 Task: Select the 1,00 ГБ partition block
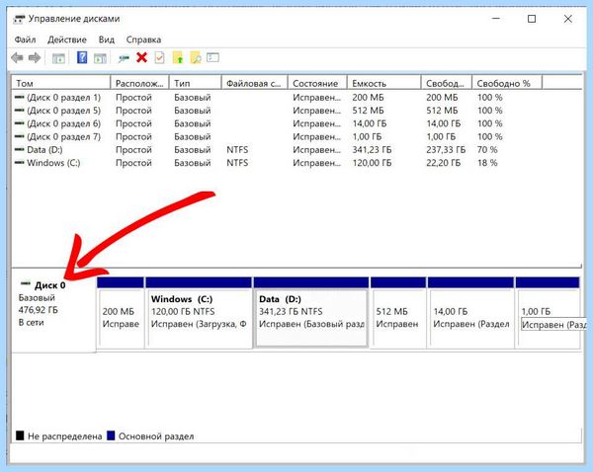click(x=548, y=313)
